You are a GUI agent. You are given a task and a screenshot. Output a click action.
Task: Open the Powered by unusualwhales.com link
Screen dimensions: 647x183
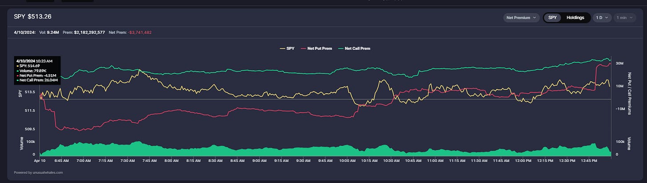click(x=39, y=172)
